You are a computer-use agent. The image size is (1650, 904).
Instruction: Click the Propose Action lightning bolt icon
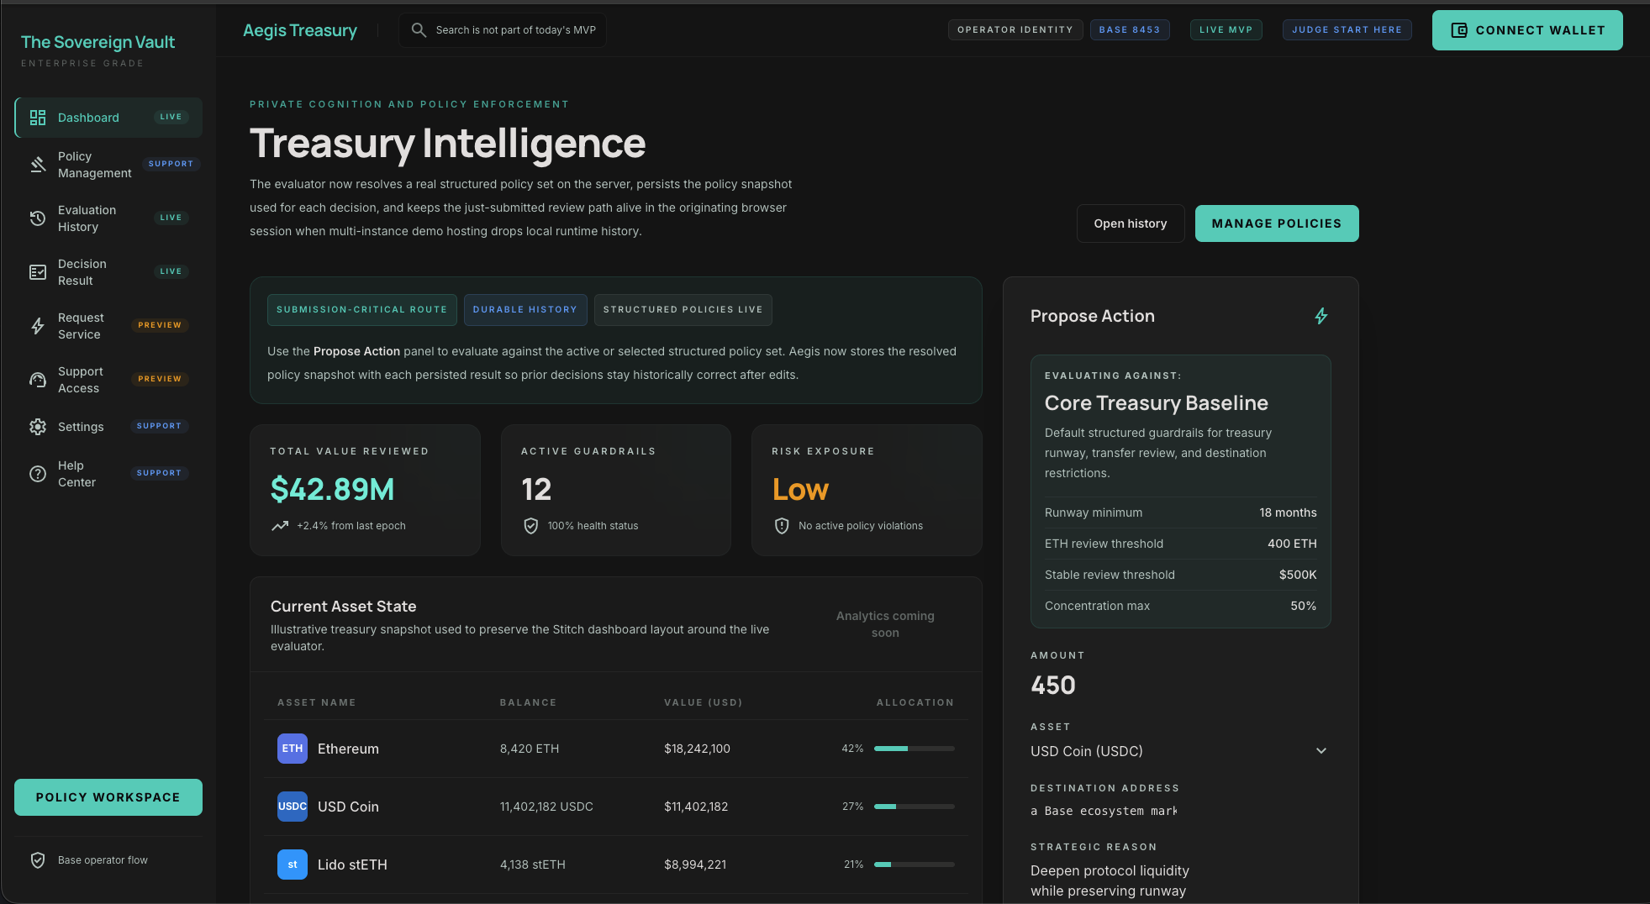tap(1321, 316)
